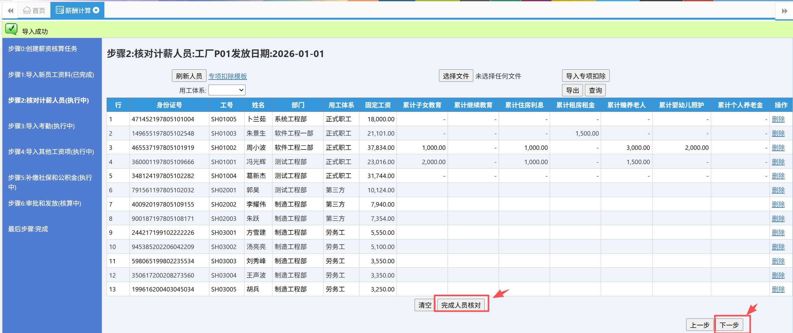The image size is (793, 333).
Task: Delete row 13 胡兵 via 删除
Action: pos(778,289)
